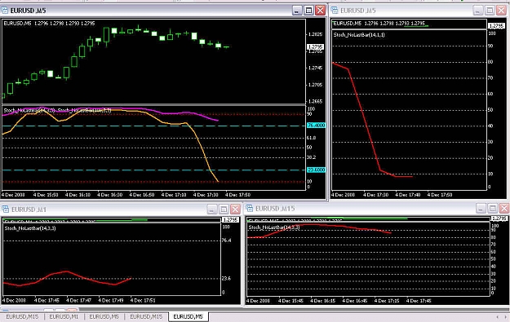Close the EURUSD,M15 chart window
Screen dimensions: 510x322
pyautogui.click(x=504, y=208)
